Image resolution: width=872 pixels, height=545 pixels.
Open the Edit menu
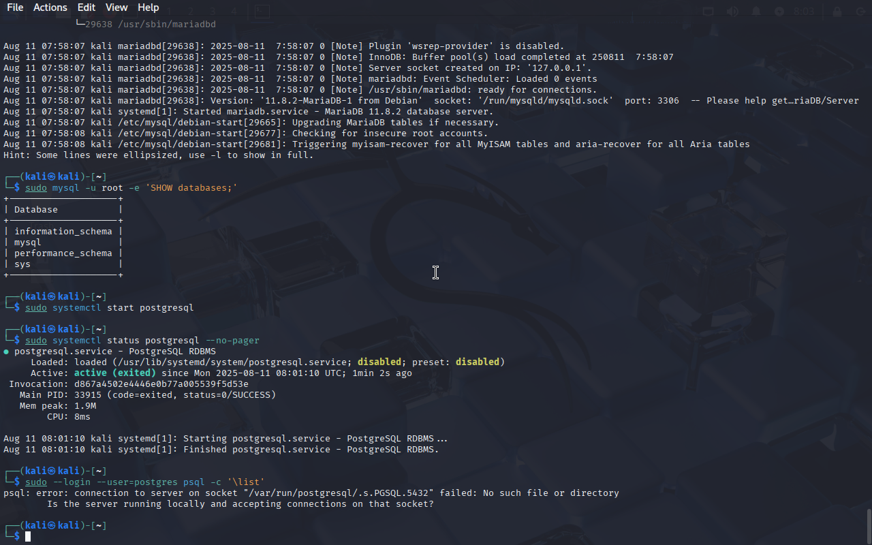point(87,7)
